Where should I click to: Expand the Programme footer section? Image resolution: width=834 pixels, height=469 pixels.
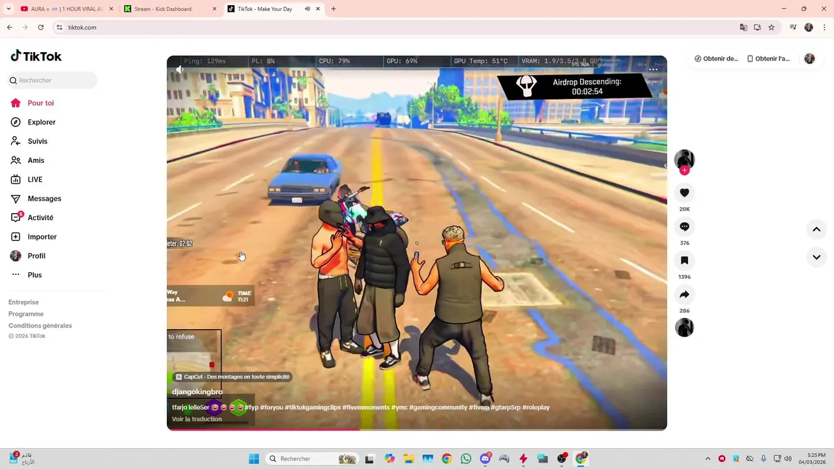pyautogui.click(x=26, y=314)
